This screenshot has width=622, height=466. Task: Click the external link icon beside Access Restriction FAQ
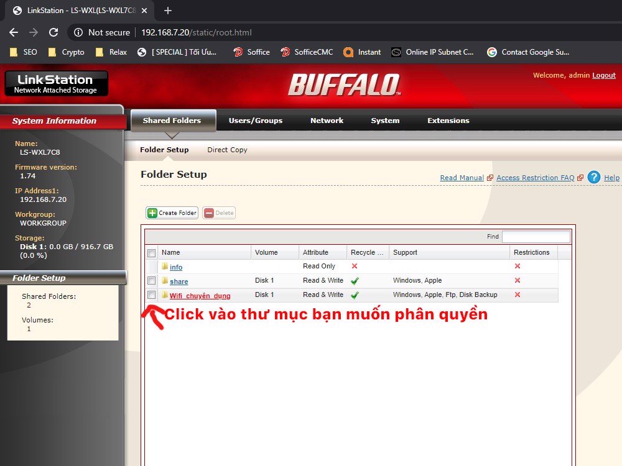click(x=580, y=178)
